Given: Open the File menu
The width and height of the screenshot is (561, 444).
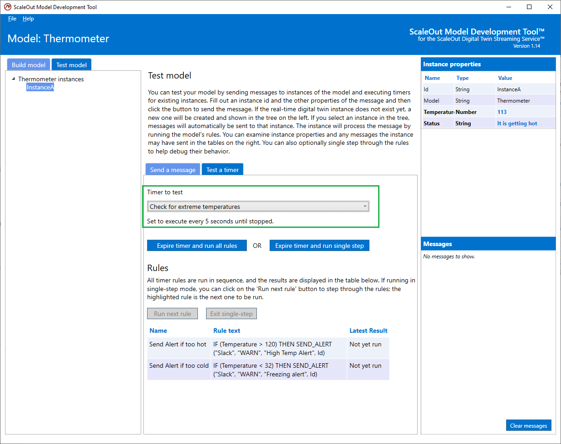Looking at the screenshot, I should pos(12,19).
